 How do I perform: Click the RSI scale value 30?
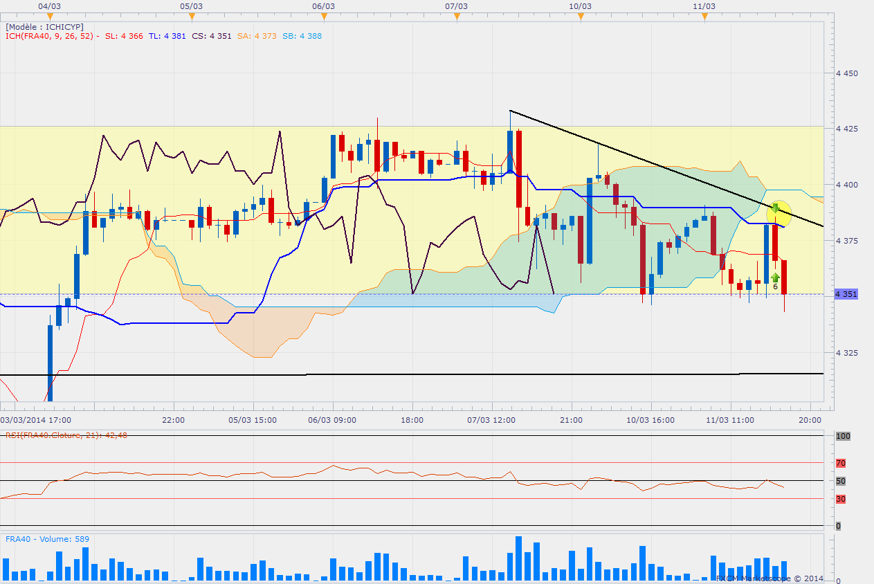(x=840, y=499)
